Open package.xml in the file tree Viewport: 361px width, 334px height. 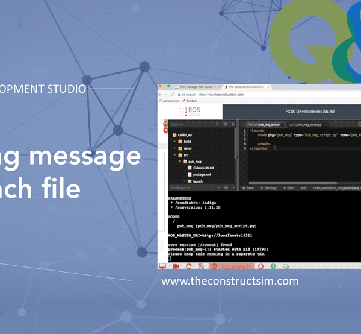click(202, 175)
